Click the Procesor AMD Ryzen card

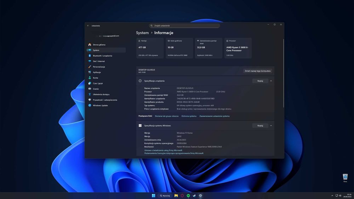(238, 48)
